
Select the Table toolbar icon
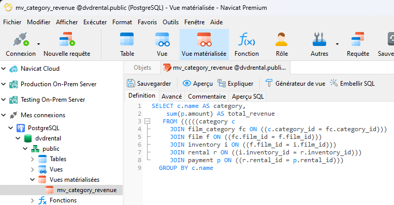point(127,39)
